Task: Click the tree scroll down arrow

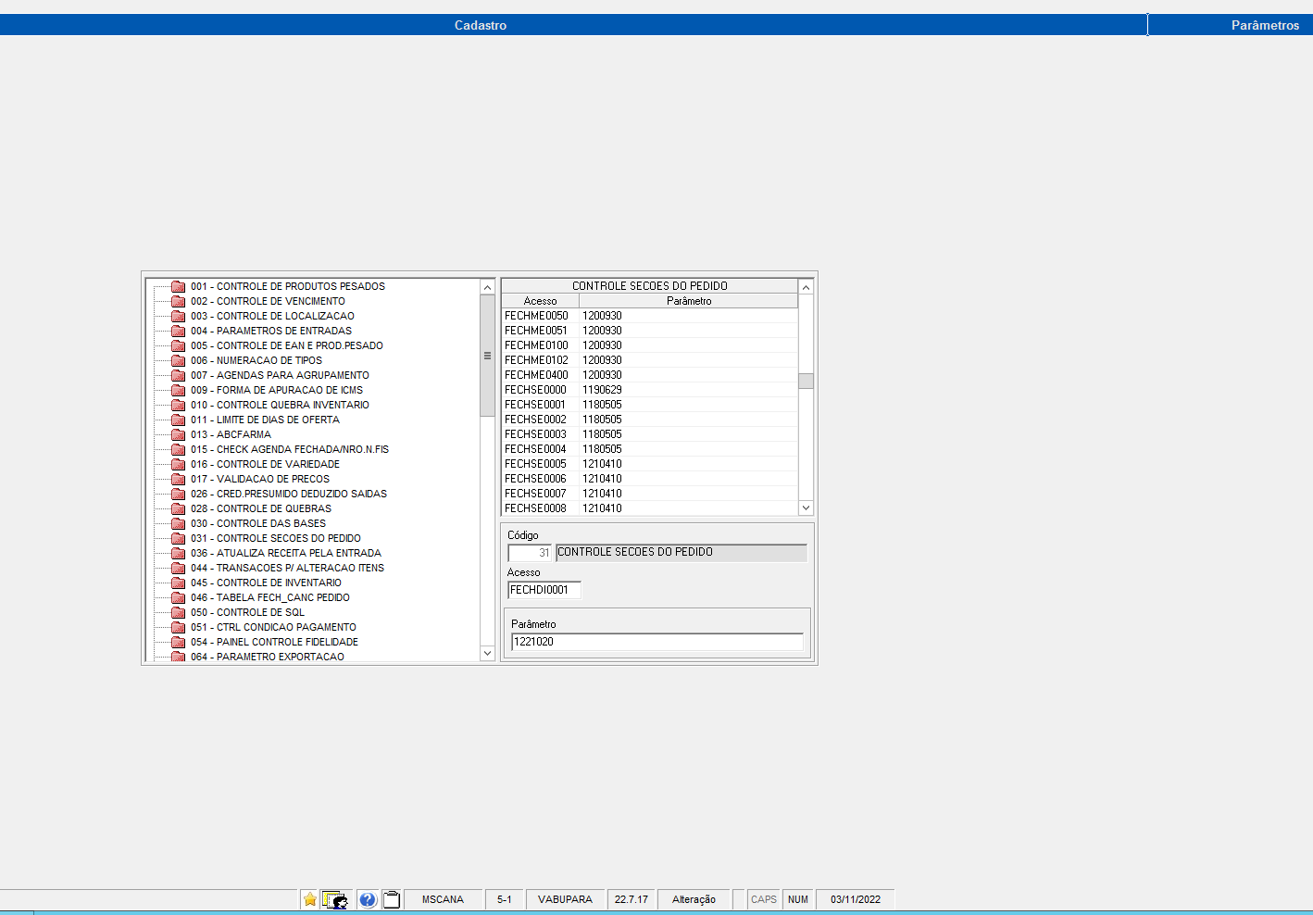Action: [x=487, y=653]
